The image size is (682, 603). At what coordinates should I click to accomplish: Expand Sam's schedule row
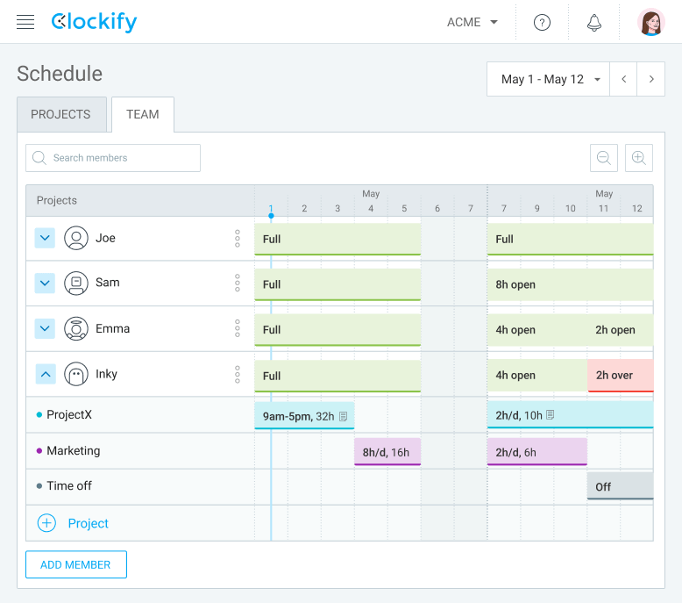pos(46,283)
